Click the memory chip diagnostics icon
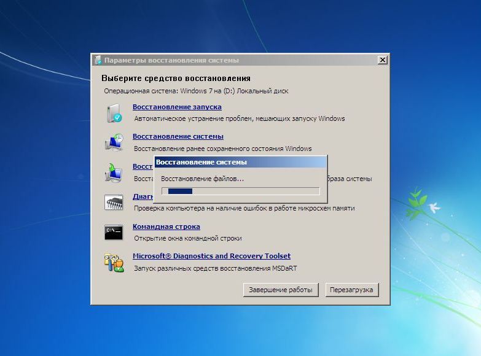Screen dimensions: 481x356 click(114, 202)
